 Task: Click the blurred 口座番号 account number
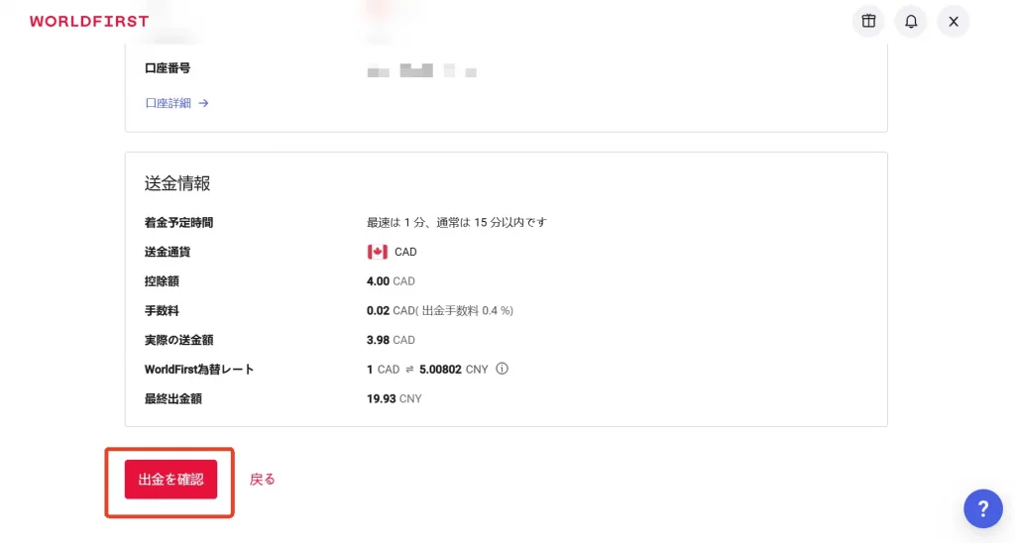pos(422,70)
